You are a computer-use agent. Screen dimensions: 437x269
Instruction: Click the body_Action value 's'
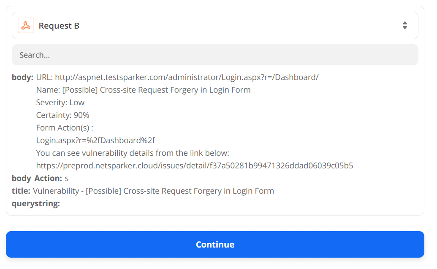click(x=67, y=178)
